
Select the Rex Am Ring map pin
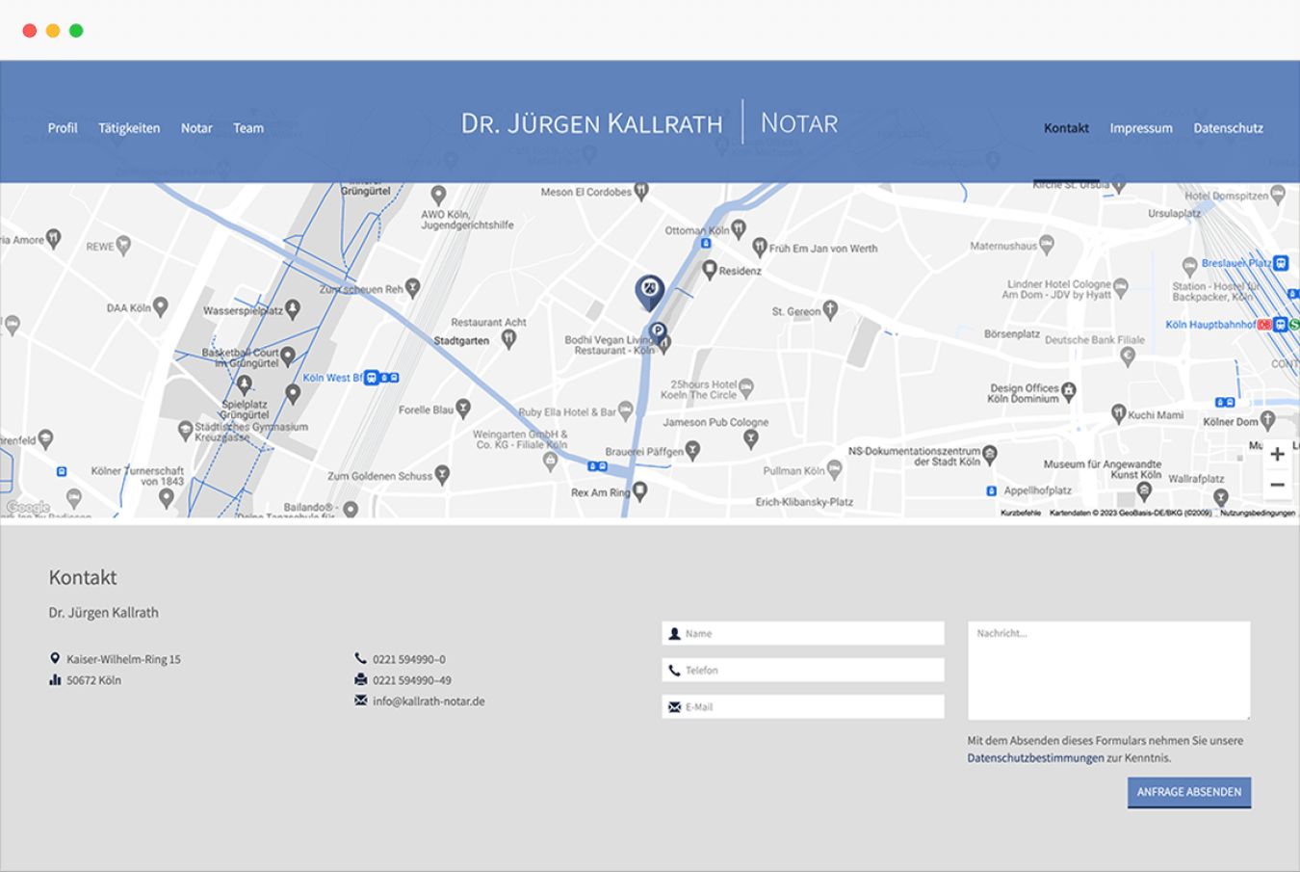(x=639, y=491)
